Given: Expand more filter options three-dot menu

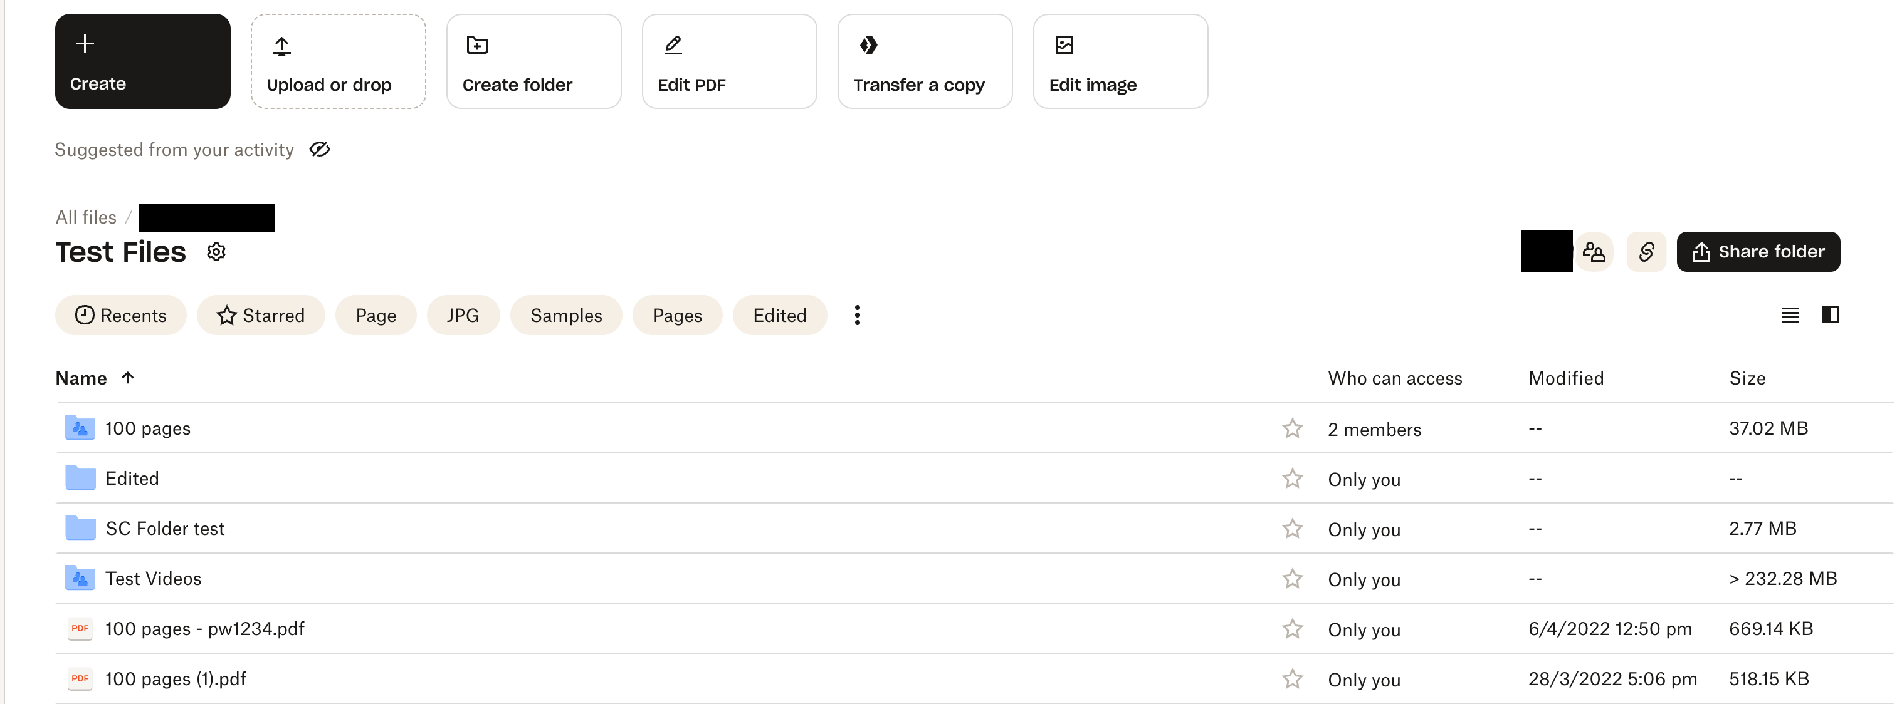Looking at the screenshot, I should 856,315.
